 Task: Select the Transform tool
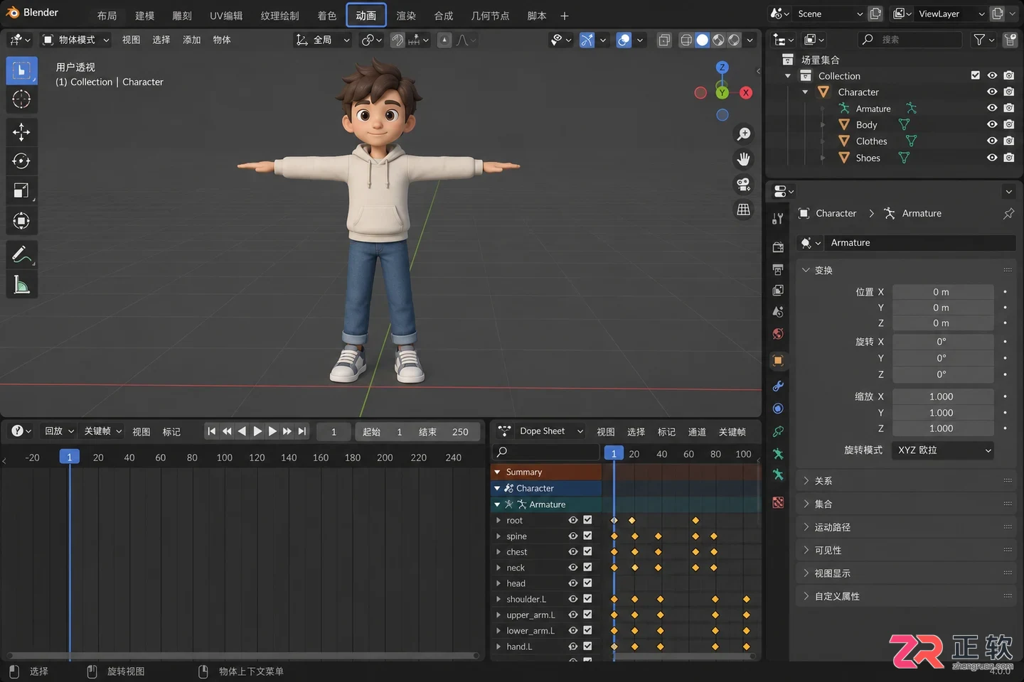21,221
